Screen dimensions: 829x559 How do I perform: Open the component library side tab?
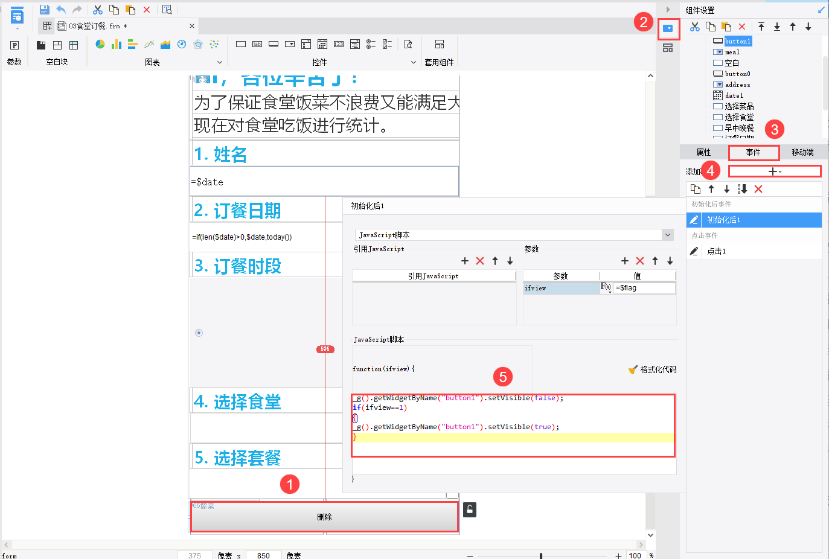tap(668, 48)
